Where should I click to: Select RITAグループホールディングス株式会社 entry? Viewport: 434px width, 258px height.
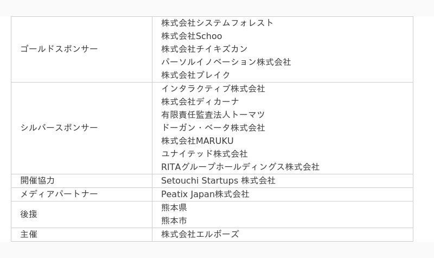tap(240, 167)
